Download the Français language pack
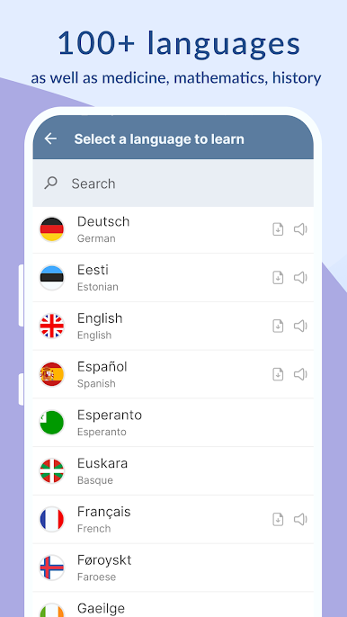 278,520
